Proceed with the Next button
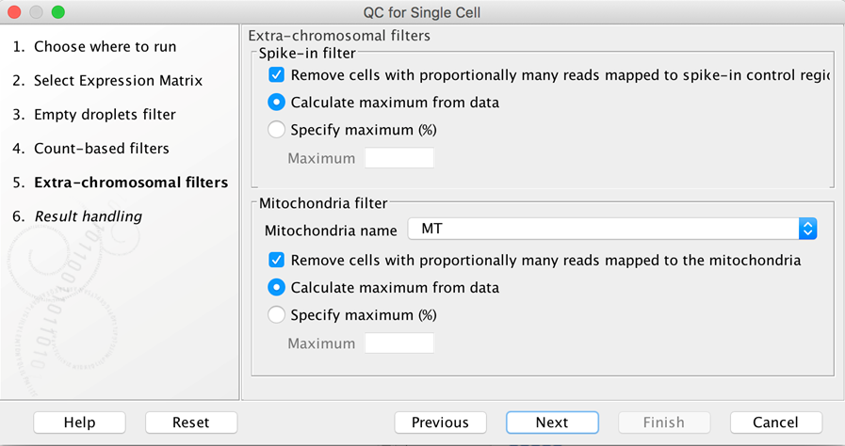This screenshot has height=446, width=845. pos(552,422)
